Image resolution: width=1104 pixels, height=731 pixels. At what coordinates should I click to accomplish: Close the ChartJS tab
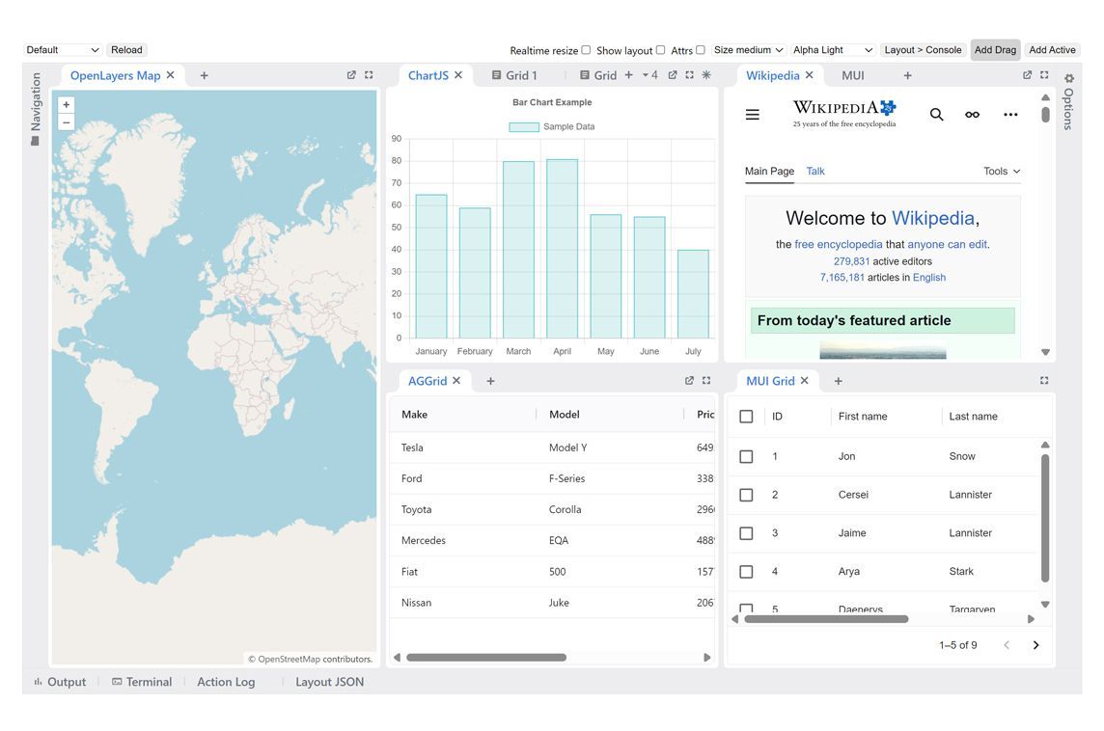tap(458, 74)
